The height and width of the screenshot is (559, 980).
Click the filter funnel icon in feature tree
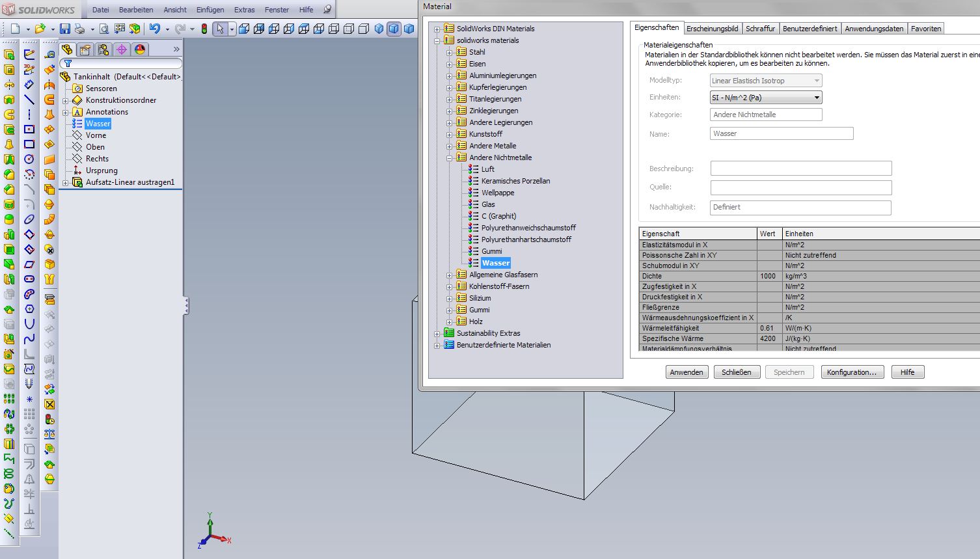pyautogui.click(x=68, y=64)
